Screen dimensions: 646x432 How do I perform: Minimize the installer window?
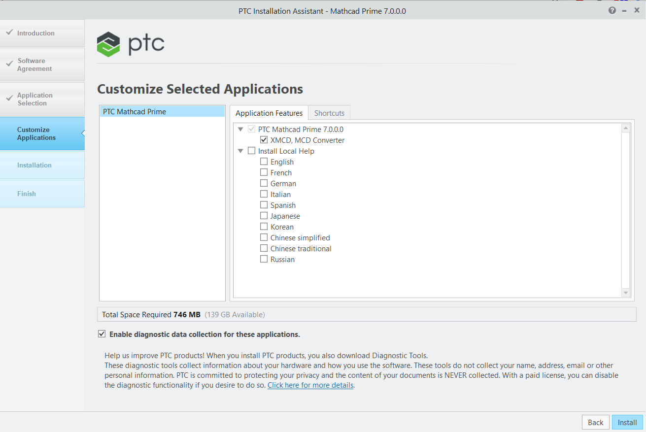point(624,10)
